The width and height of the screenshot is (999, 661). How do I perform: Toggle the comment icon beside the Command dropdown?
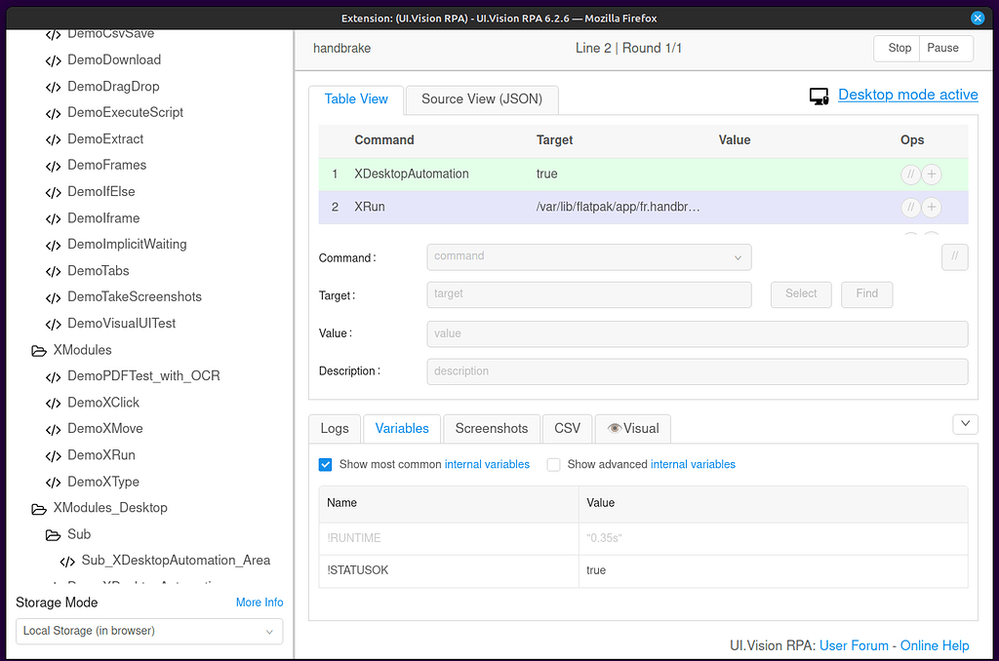pyautogui.click(x=954, y=256)
